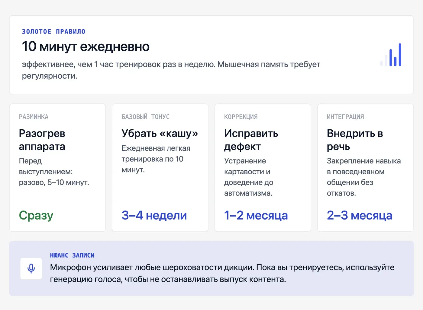Click the «1–2 месяца» duration
The width and height of the screenshot is (423, 310).
256,215
